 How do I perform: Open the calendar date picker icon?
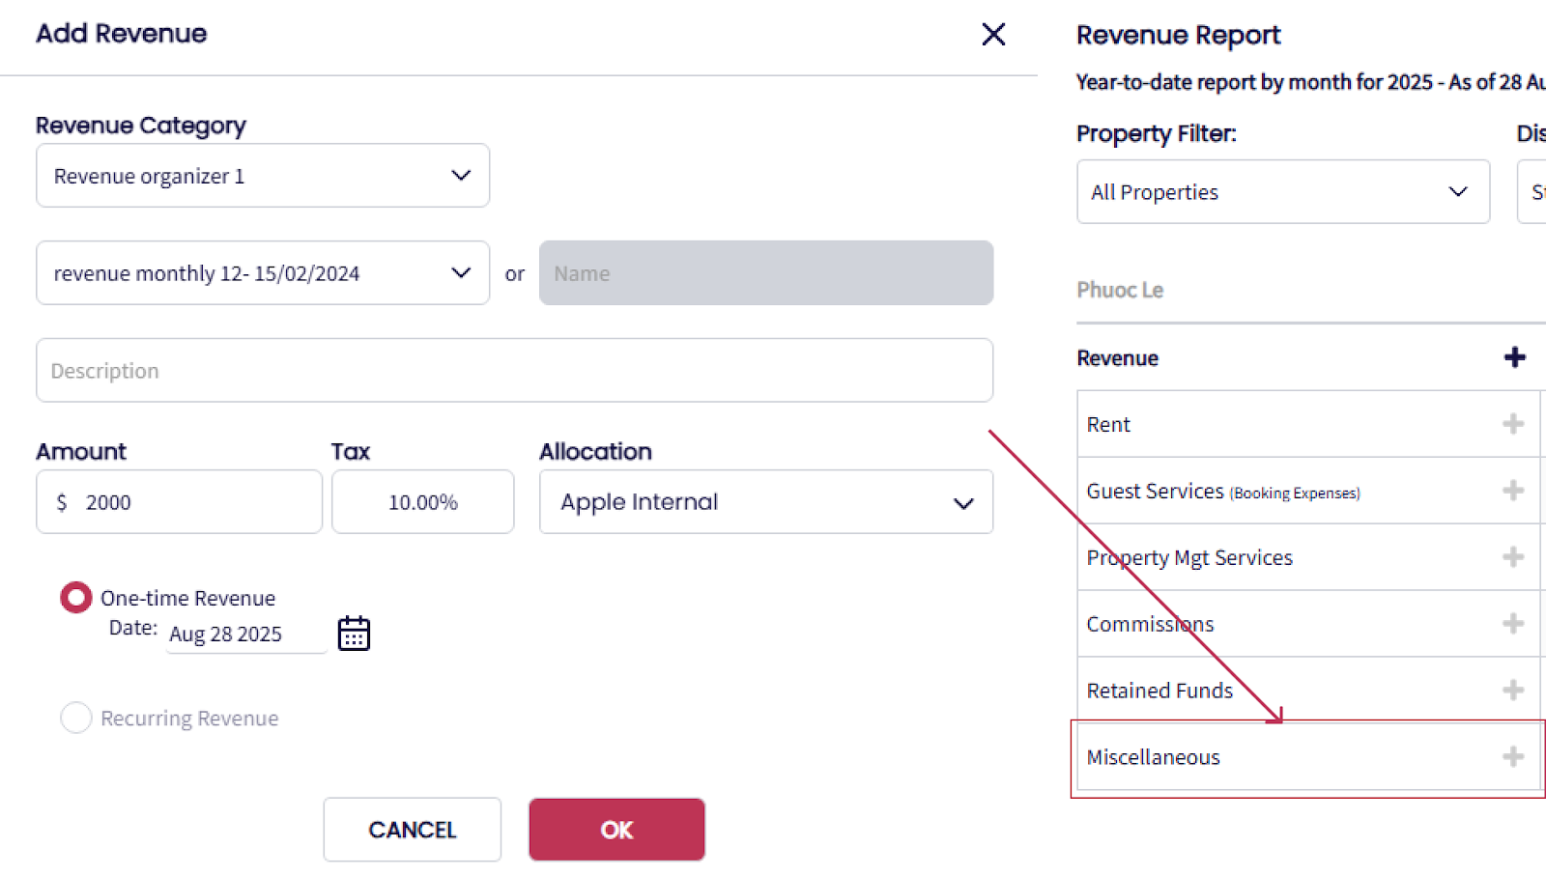click(354, 634)
